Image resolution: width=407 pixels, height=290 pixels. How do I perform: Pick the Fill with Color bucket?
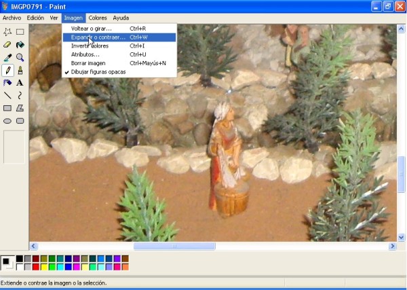click(20, 45)
